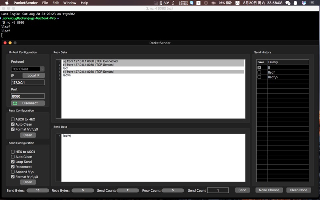Viewport: 320px width, 200px height.
Task: Uncheck the Reconnect checkbox
Action: 13,167
